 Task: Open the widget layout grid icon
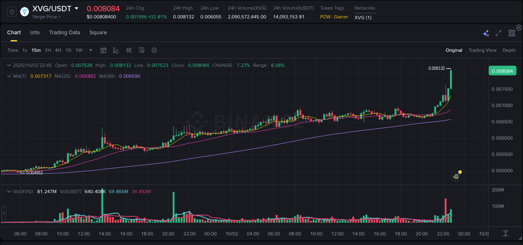click(x=512, y=32)
